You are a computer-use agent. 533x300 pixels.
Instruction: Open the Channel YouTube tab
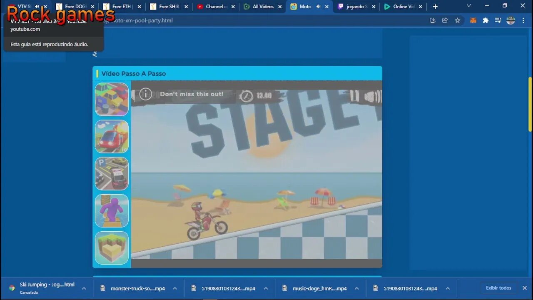pos(215,7)
